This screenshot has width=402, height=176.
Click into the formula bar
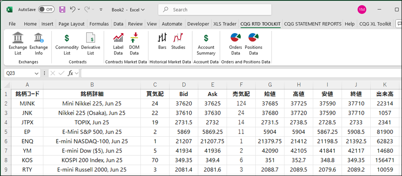click(241, 73)
